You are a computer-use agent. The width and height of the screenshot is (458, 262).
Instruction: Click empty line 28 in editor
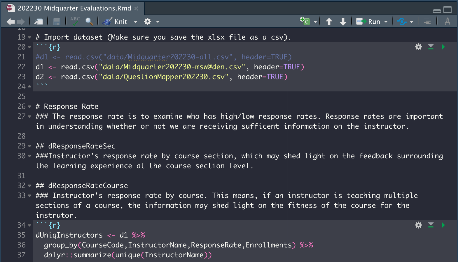point(245,136)
